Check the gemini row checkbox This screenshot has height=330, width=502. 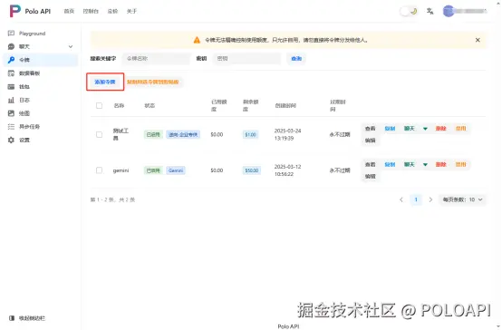100,170
